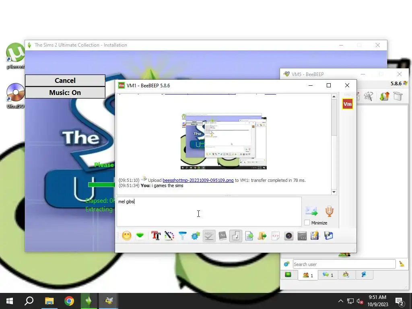Click the dark window console icon
The height and width of the screenshot is (309, 412).
pos(302,236)
